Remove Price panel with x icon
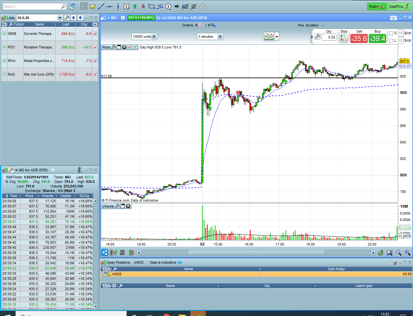Image resolution: width=413 pixels, height=316 pixels. coord(124,47)
